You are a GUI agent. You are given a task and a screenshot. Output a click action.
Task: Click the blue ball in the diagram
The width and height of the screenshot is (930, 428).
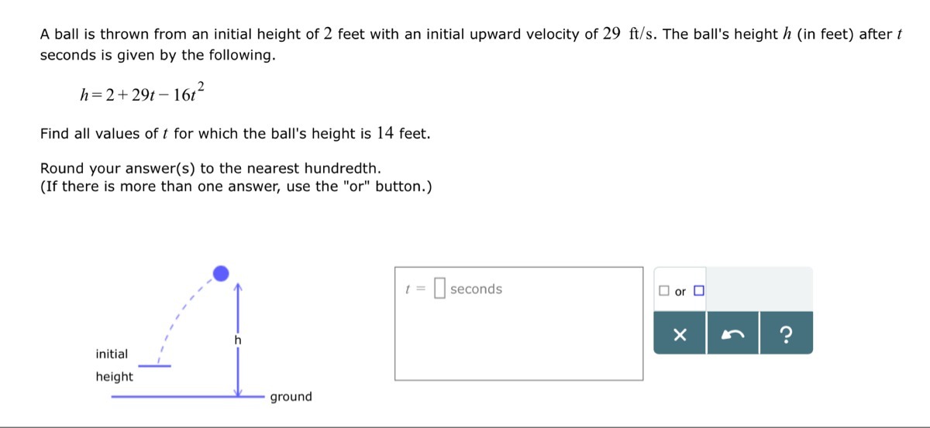(x=222, y=273)
